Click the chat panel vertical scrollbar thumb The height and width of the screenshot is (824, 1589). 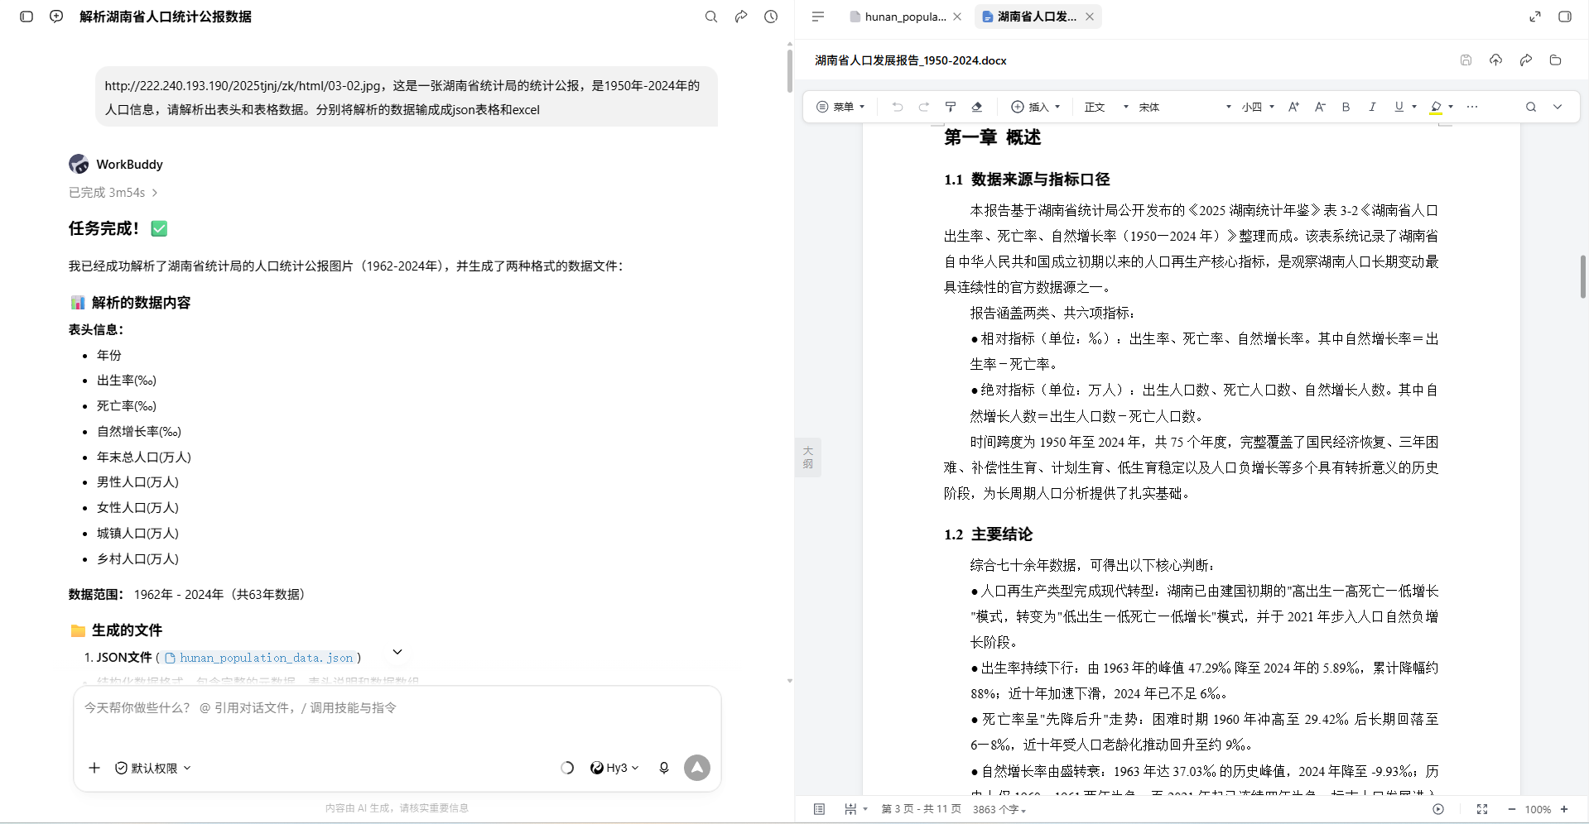790,70
